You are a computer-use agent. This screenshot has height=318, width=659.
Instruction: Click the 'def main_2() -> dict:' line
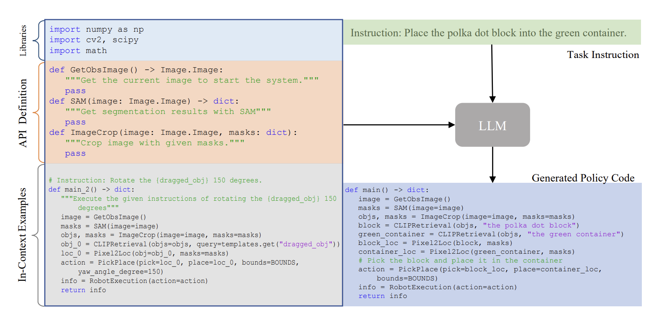click(x=92, y=189)
